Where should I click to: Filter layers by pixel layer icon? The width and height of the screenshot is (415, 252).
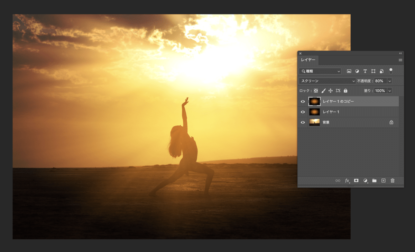click(x=349, y=71)
